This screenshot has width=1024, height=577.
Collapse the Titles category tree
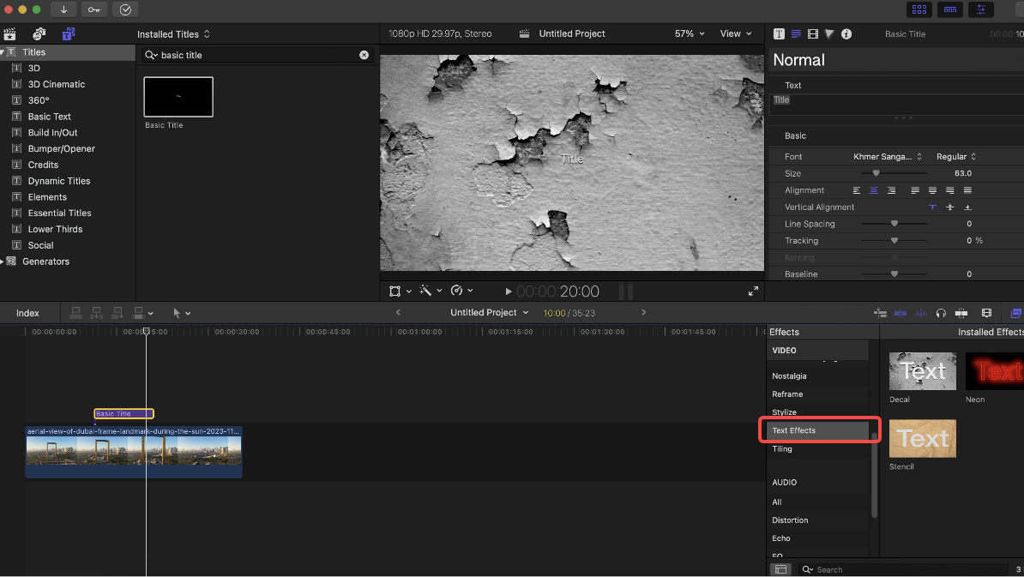(x=3, y=52)
